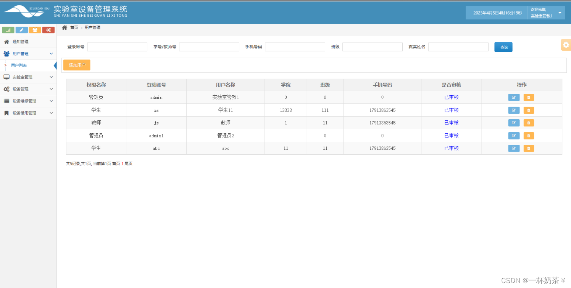The width and height of the screenshot is (571, 288).
Task: Click 用户管理 in the breadcrumb
Action: pyautogui.click(x=92, y=28)
